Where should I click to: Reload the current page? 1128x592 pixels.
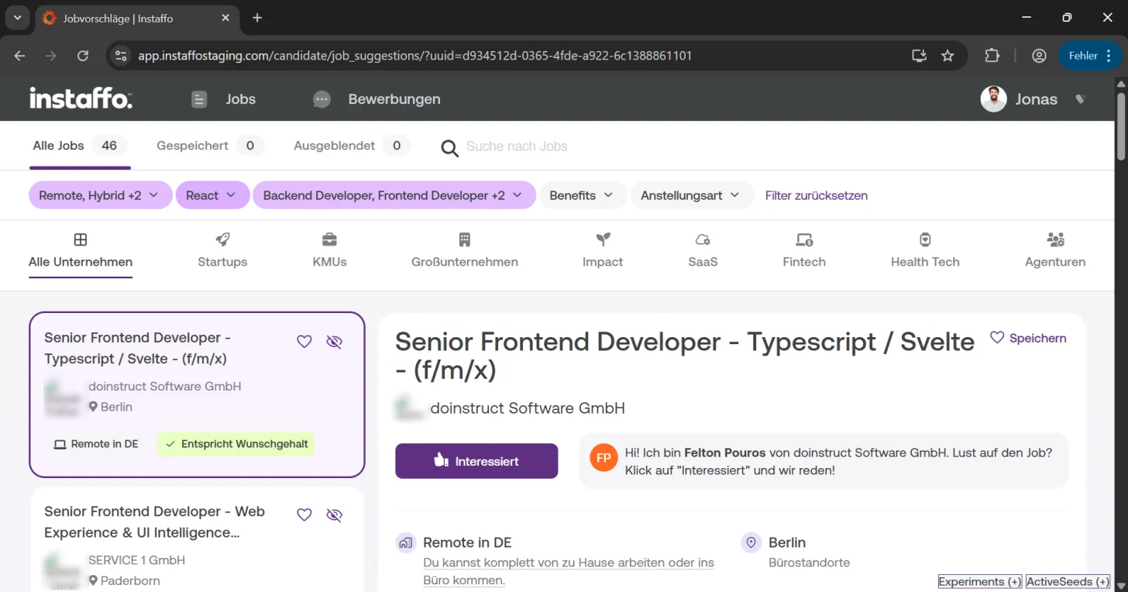(83, 56)
